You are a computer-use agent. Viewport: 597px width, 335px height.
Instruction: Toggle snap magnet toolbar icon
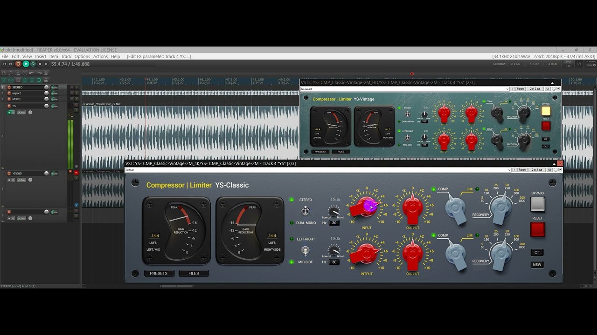pos(39,80)
